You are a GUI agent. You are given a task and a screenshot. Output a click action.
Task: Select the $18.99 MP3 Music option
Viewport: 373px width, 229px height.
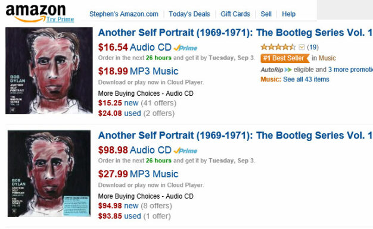pos(138,71)
